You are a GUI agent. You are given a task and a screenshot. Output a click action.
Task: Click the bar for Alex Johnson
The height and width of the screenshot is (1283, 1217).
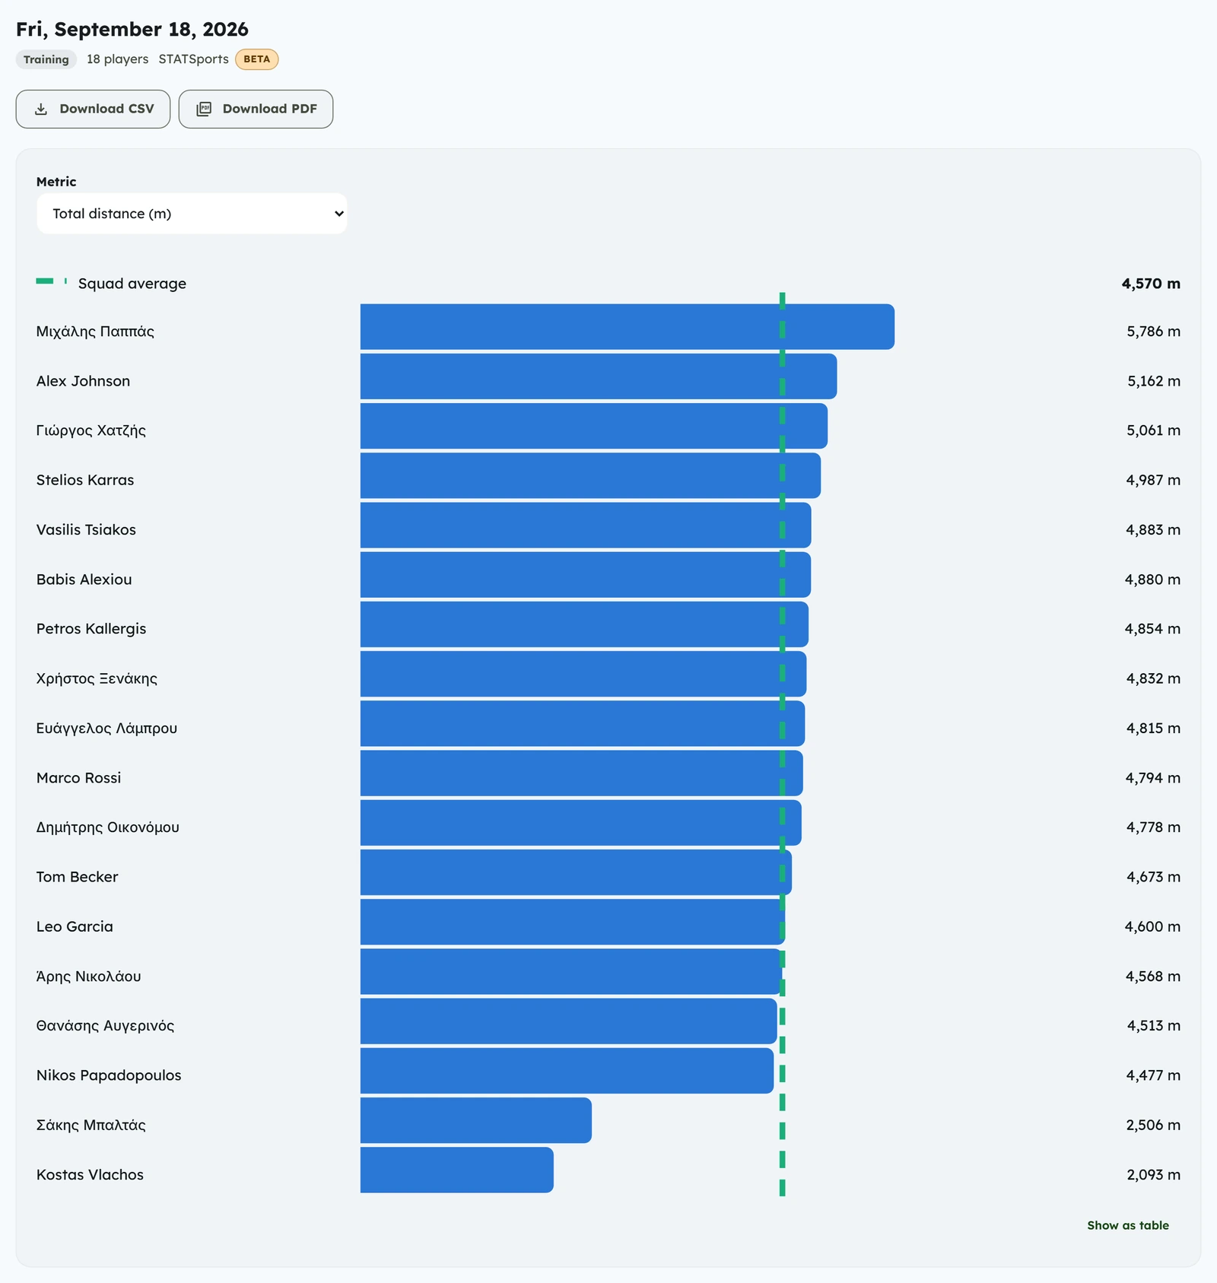click(598, 376)
